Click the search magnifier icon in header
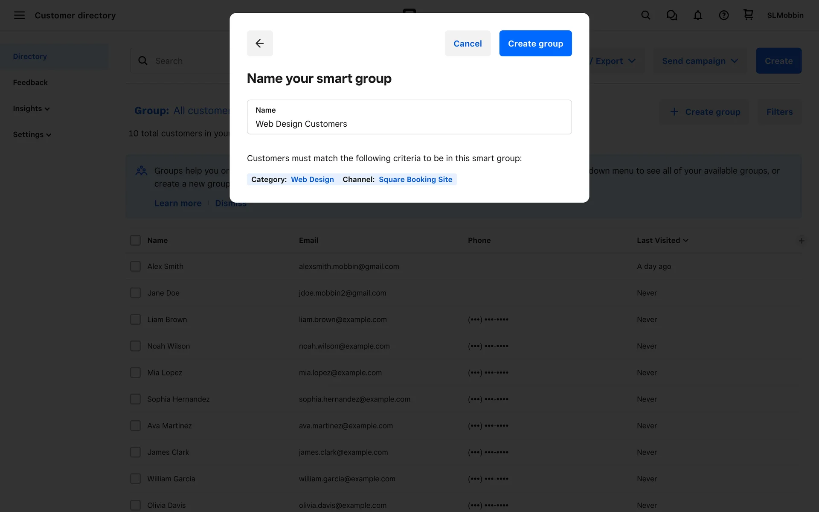The height and width of the screenshot is (512, 819). pos(645,15)
